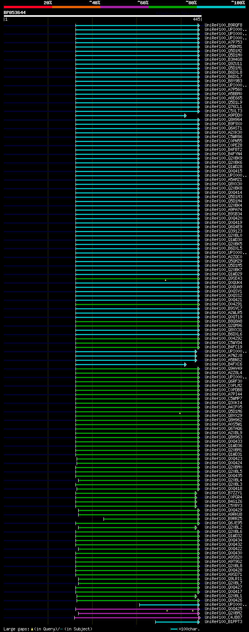The image size is (249, 632).
Task: Select UniRef100_Q1WD28 label
Action: [223, 167]
